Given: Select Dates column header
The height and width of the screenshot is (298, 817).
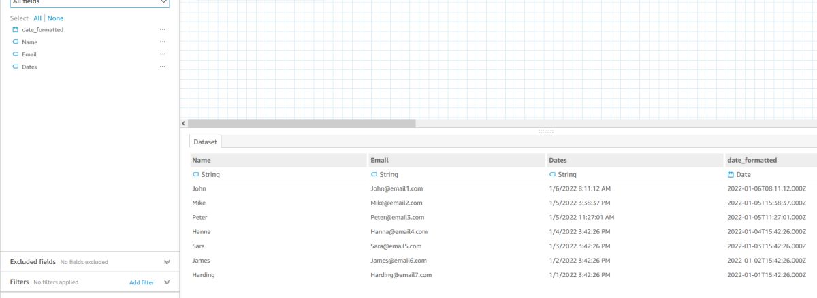Looking at the screenshot, I should [x=635, y=161].
